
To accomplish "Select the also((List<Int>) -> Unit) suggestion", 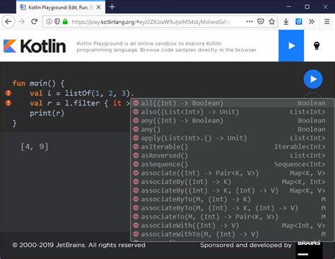I will point(232,112).
